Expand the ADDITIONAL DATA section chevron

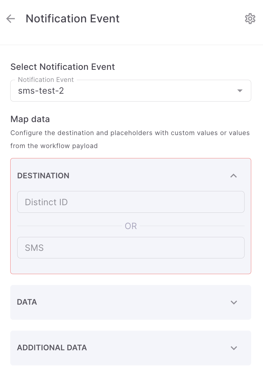[x=234, y=348]
